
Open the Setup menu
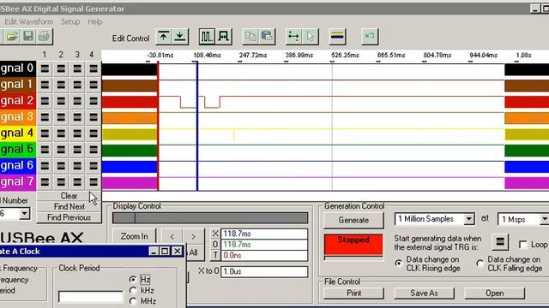70,21
